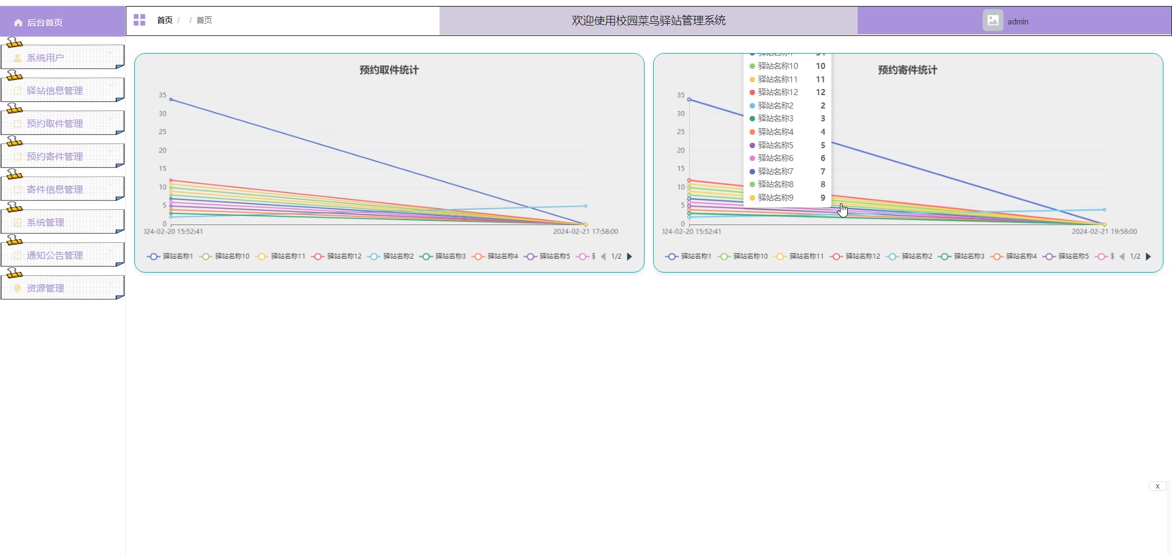1172x555 pixels.
Task: Toggle 驿站名称3 series in 预约取件统计 legend
Action: (x=443, y=257)
